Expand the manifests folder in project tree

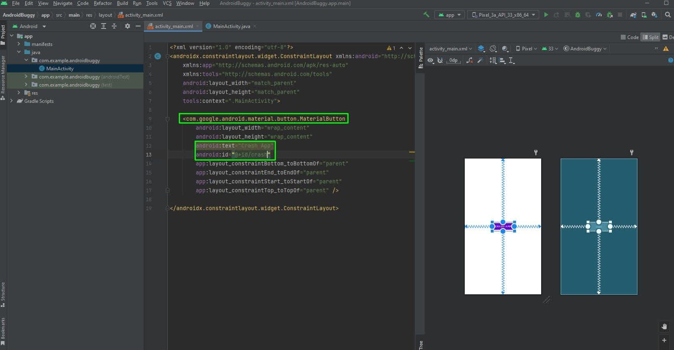pos(19,44)
